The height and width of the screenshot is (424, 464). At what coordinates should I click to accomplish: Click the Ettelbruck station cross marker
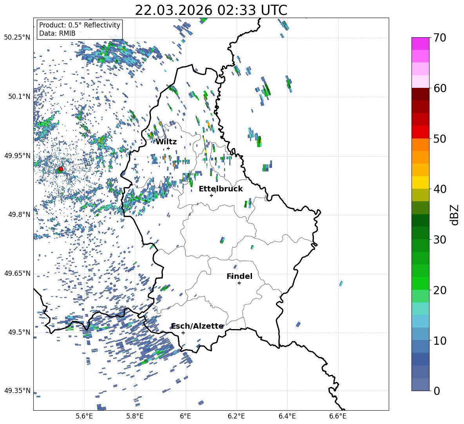point(211,195)
